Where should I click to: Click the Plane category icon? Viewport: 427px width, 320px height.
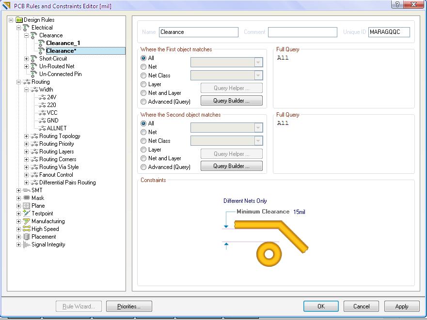(x=27, y=206)
